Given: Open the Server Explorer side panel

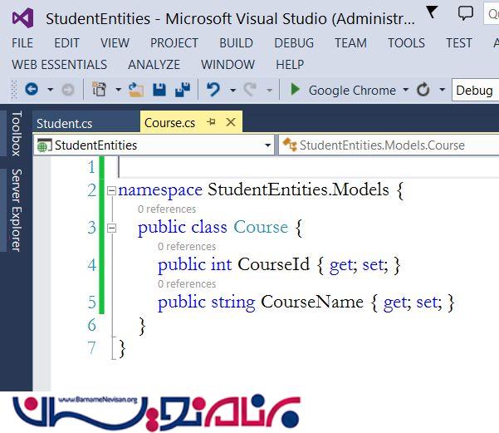Looking at the screenshot, I should click(x=15, y=209).
